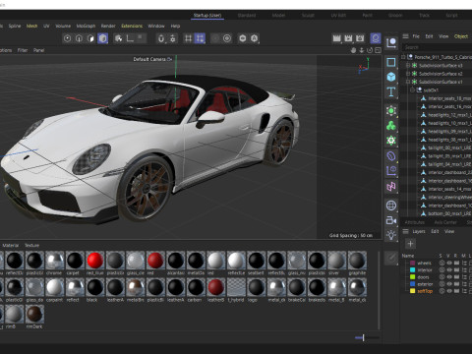Open the Window menu
This screenshot has width=472, height=354.
pyautogui.click(x=156, y=26)
